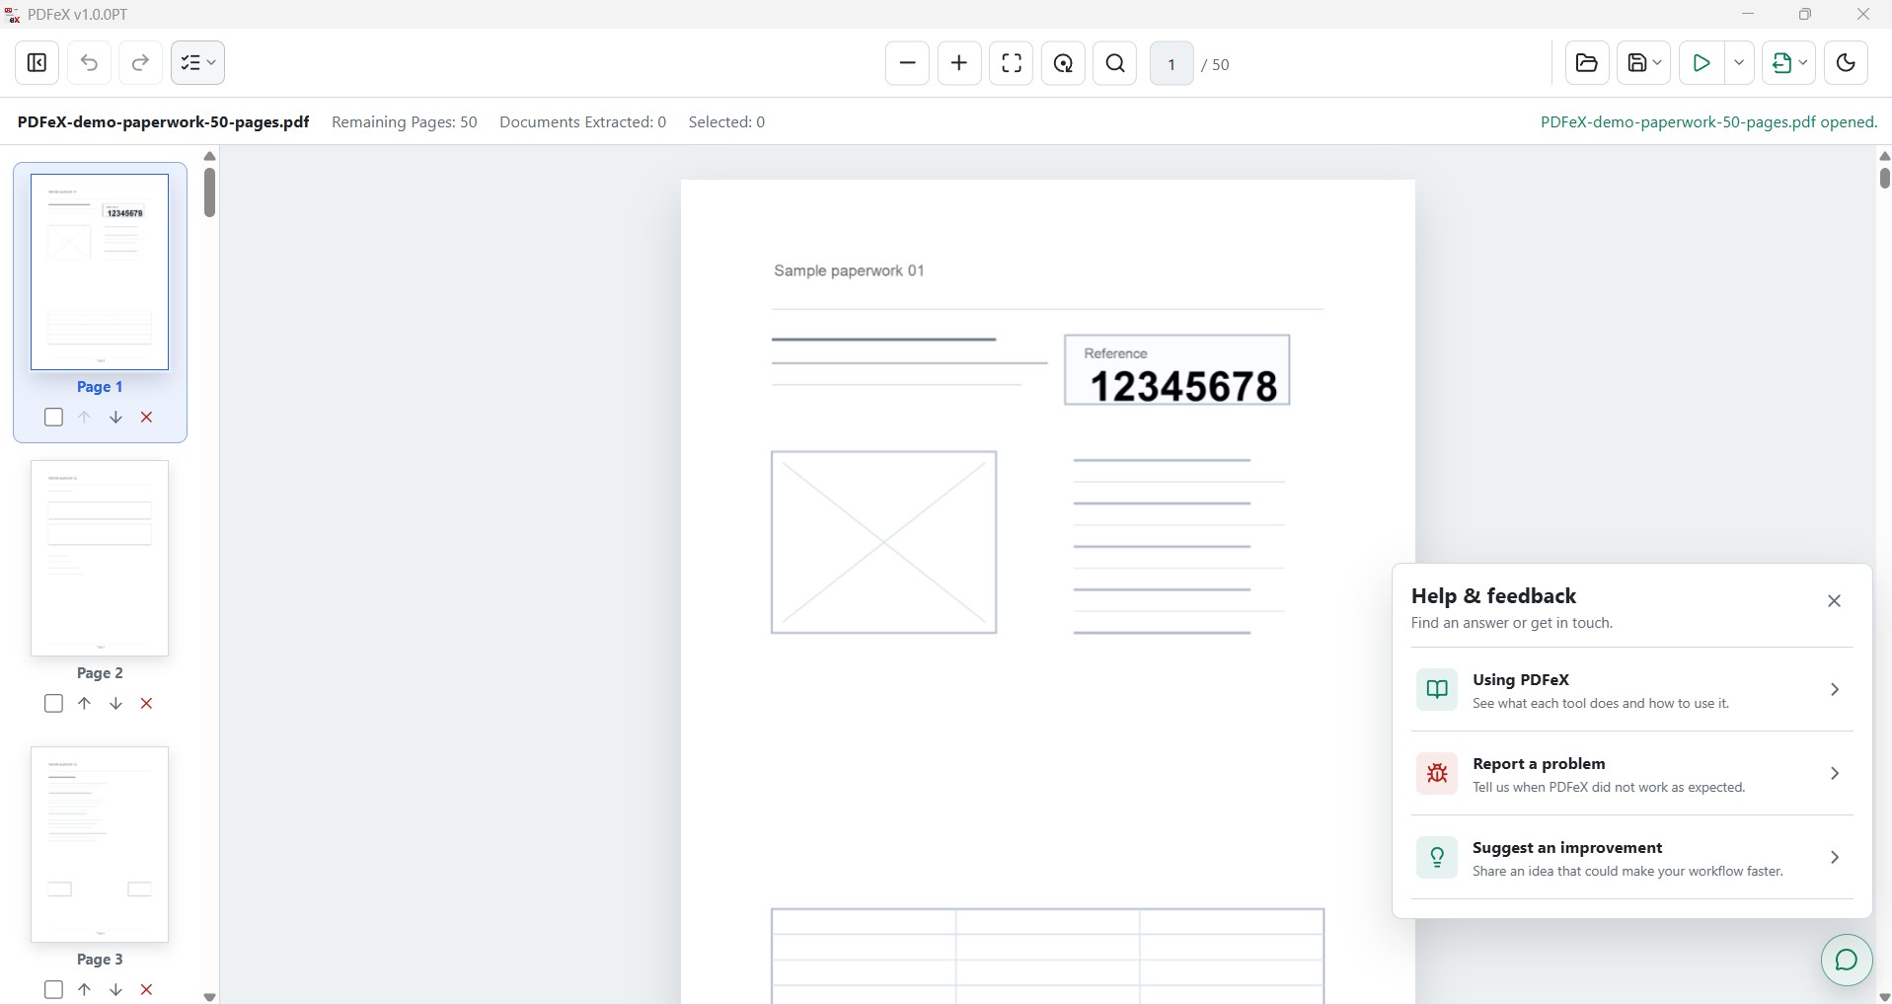
Task: Click the PDFeX app icon in title bar
Action: [13, 15]
